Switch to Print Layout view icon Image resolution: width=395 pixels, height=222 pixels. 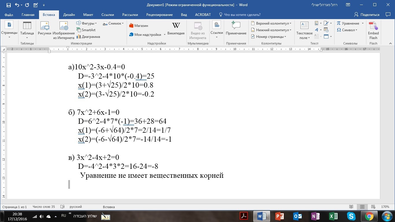(362, 207)
